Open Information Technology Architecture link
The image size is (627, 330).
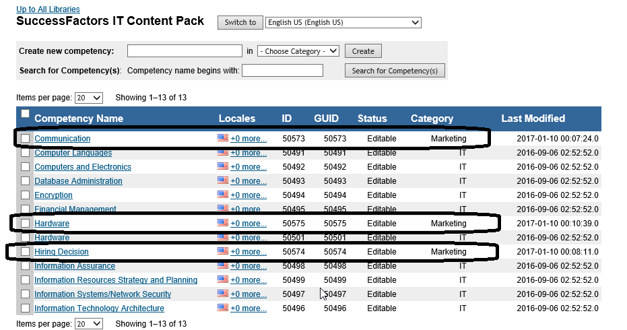pyautogui.click(x=99, y=308)
